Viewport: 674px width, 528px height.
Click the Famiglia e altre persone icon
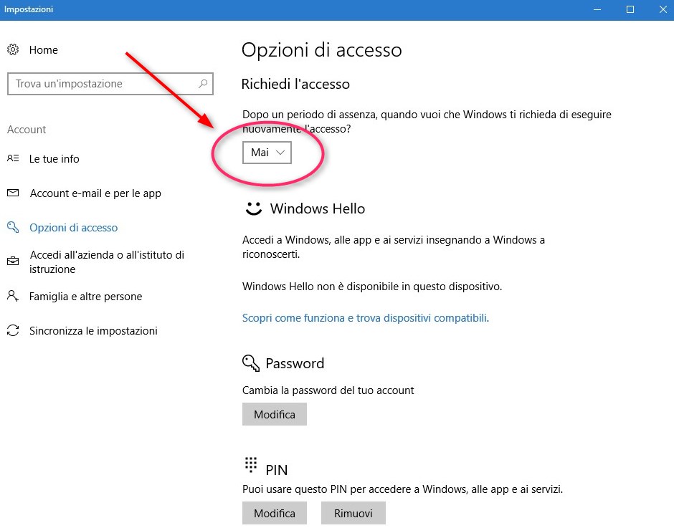(x=13, y=296)
